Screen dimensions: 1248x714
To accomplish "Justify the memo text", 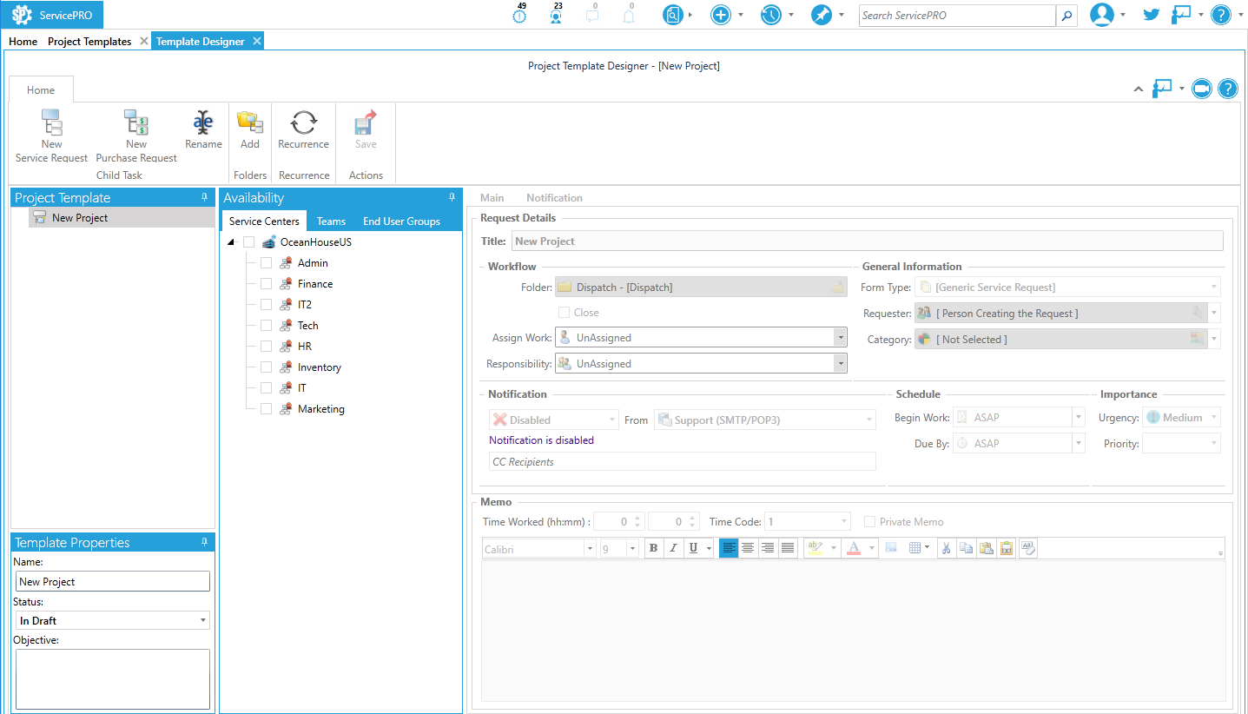I will (x=788, y=548).
